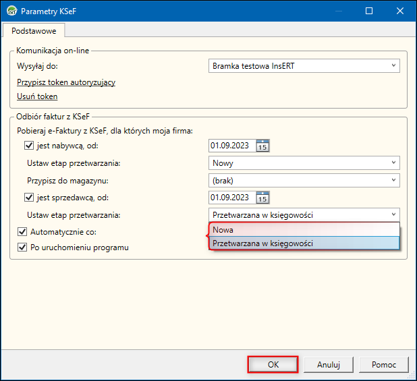417x381 pixels.
Task: Click 'Przypisz token autoryzujący' link
Action: tap(66, 82)
